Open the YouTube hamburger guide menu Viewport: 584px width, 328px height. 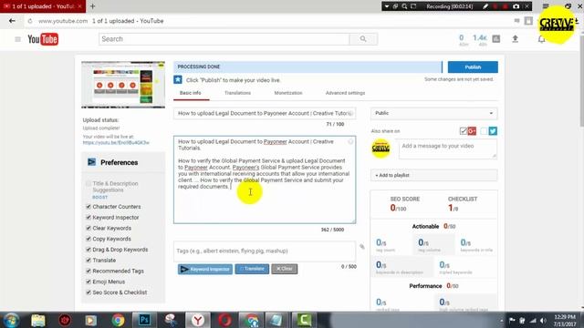[x=17, y=39]
